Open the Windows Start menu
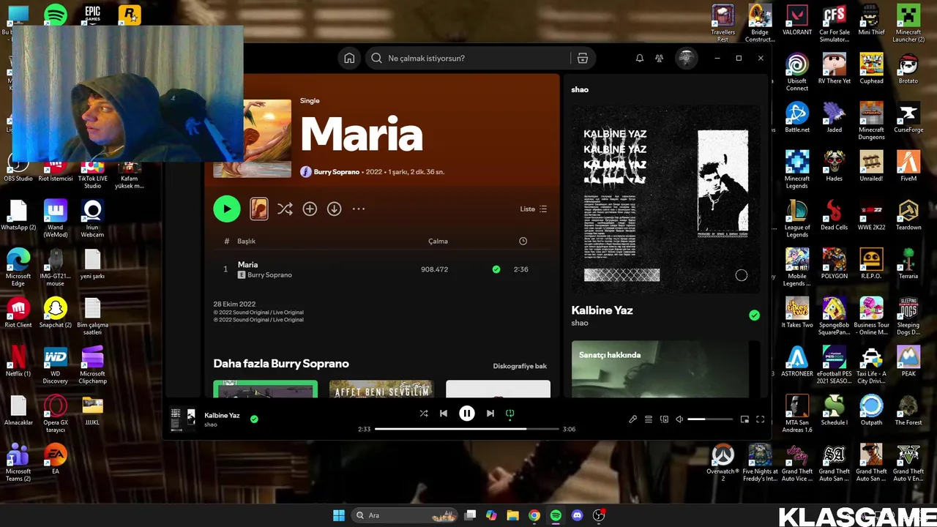This screenshot has height=527, width=937. (x=339, y=515)
